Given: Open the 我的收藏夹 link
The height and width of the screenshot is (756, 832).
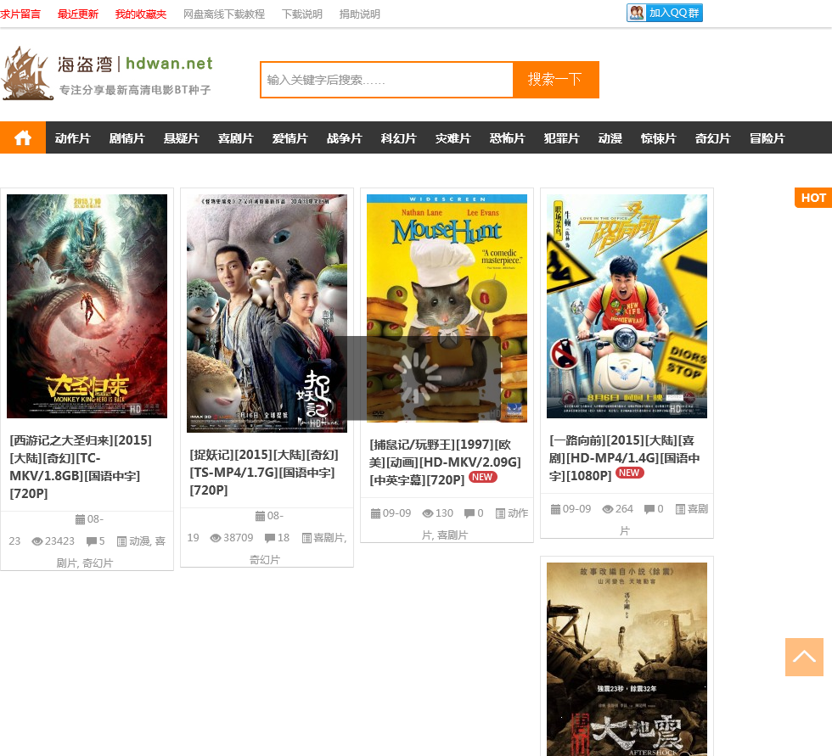Looking at the screenshot, I should click(141, 14).
